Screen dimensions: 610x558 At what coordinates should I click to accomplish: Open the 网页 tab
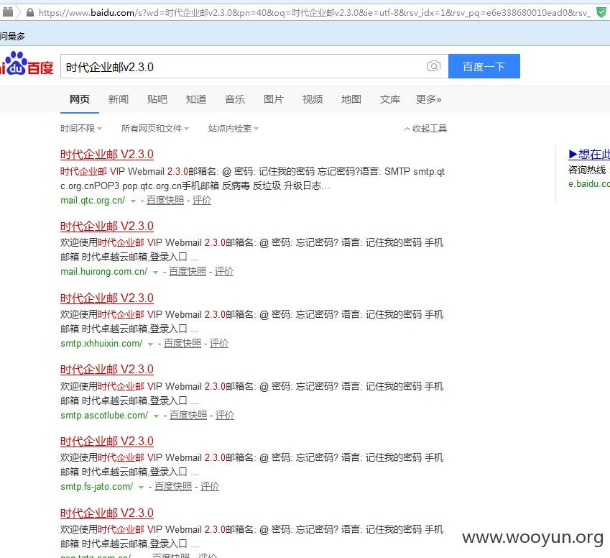click(x=79, y=99)
